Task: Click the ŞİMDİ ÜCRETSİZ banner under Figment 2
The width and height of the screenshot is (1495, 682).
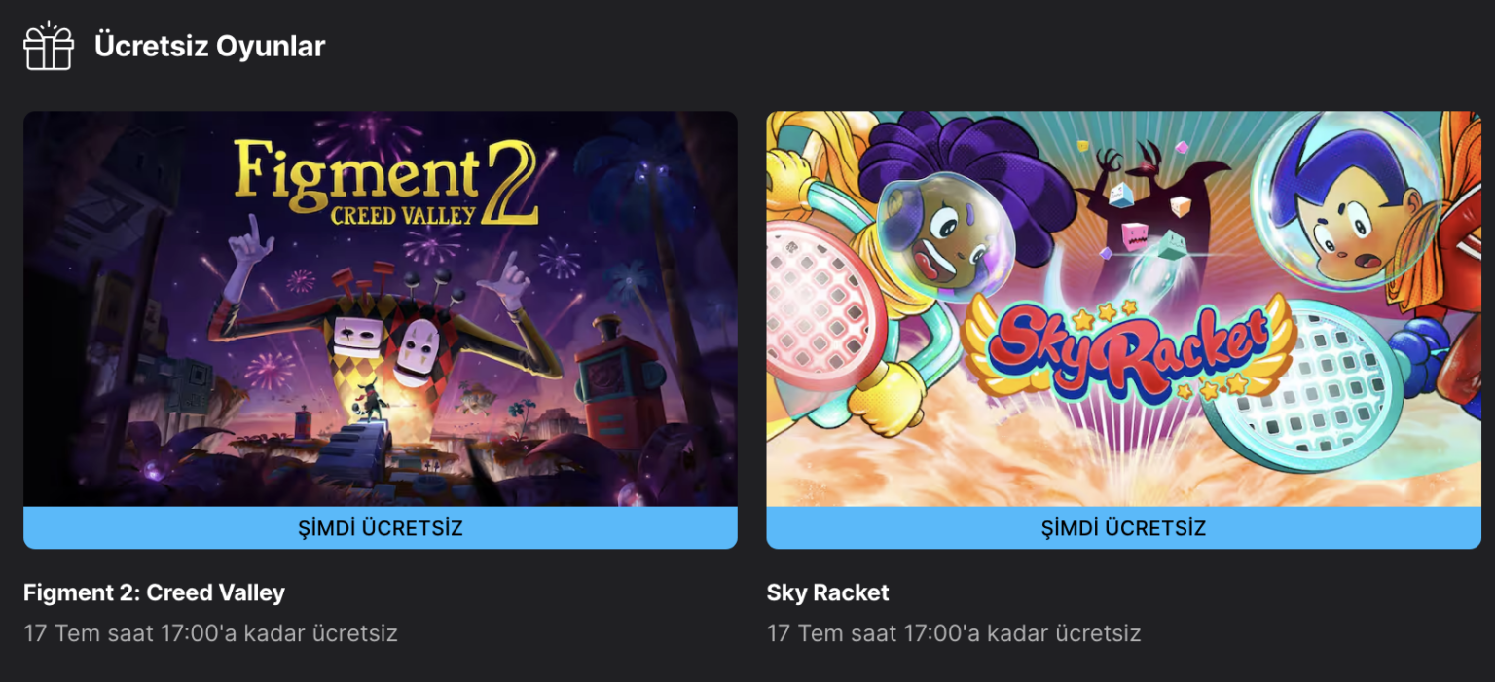Action: [x=381, y=527]
